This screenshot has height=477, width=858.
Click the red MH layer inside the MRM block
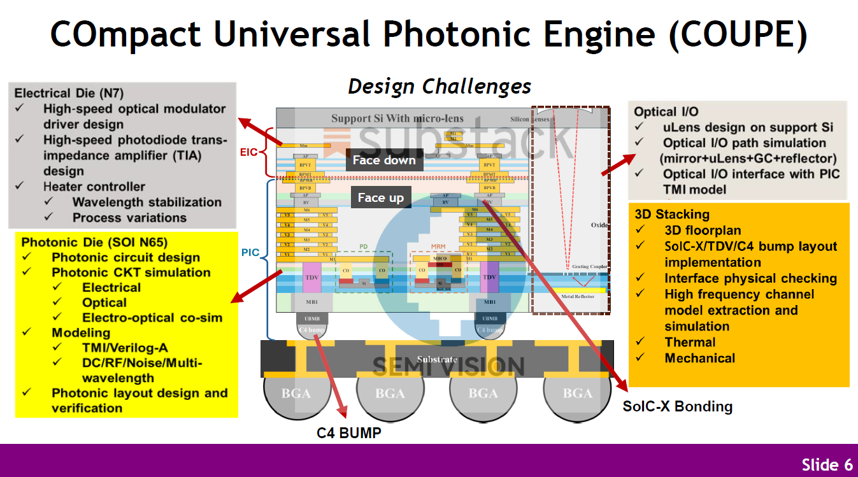[x=440, y=265]
